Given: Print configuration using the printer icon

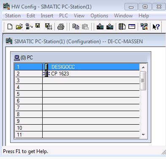Looking at the screenshot, I should pos(61,27).
